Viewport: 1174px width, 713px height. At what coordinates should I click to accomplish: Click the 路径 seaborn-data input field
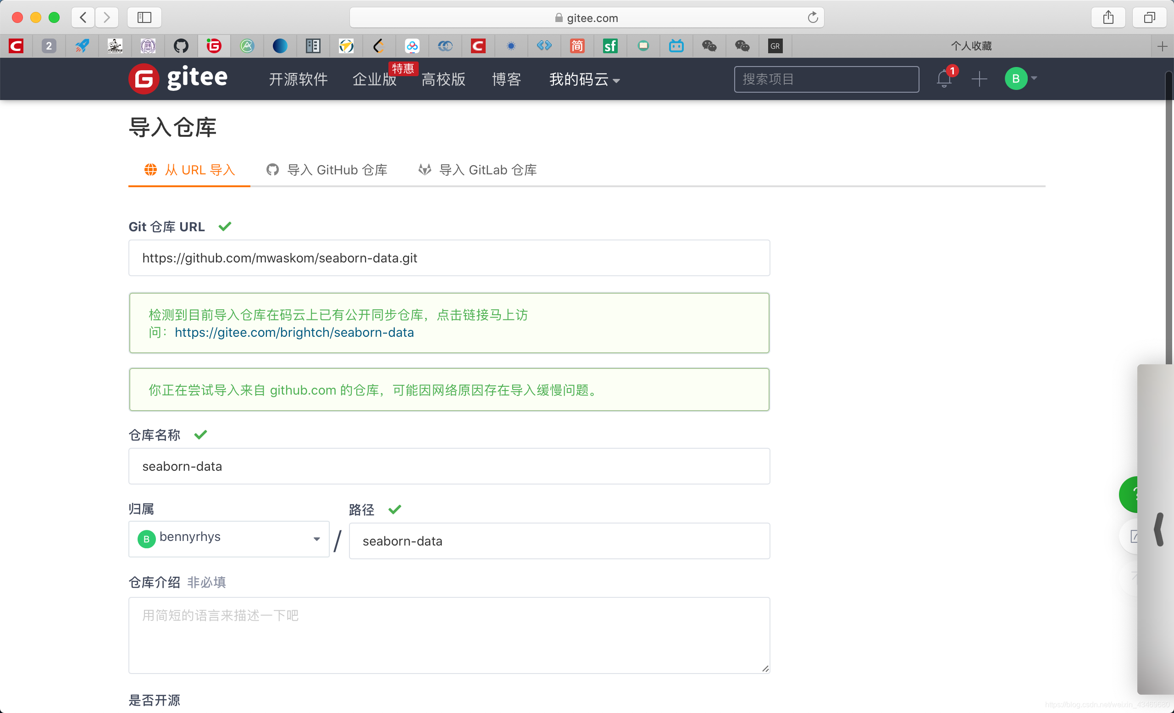click(x=559, y=541)
